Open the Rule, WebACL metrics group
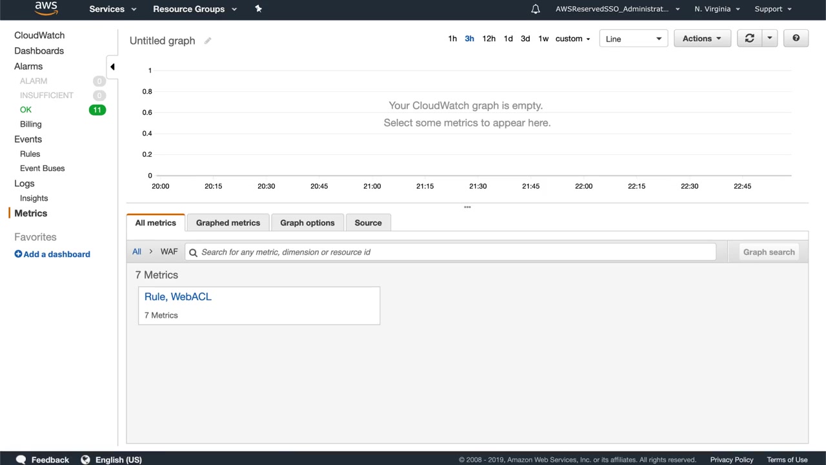 point(178,296)
